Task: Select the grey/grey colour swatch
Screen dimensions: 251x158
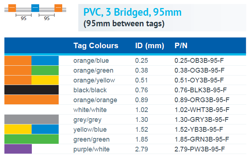Action: 31,119
